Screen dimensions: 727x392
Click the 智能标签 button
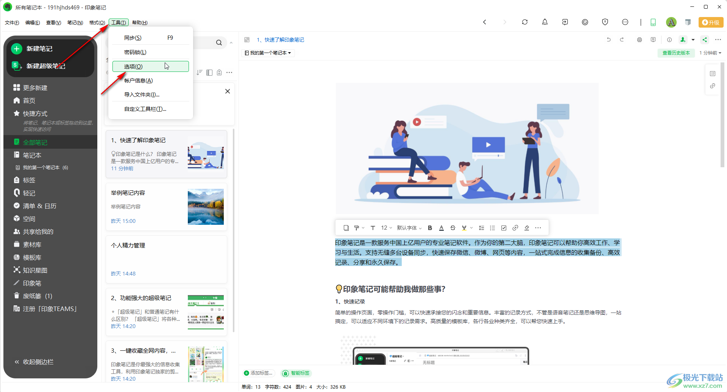(x=296, y=373)
